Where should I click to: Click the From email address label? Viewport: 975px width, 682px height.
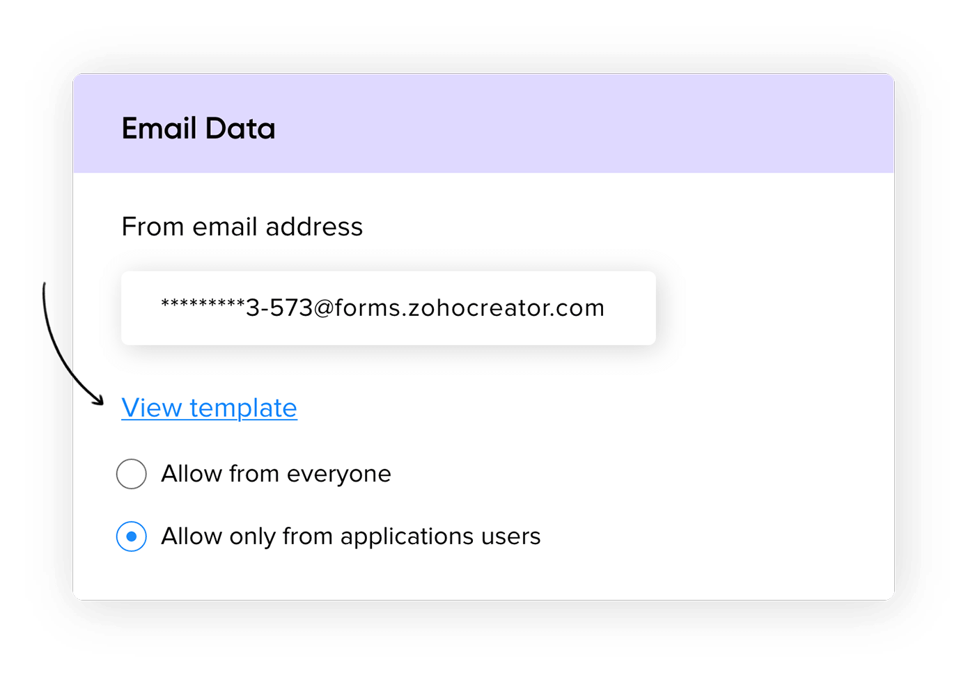(242, 227)
